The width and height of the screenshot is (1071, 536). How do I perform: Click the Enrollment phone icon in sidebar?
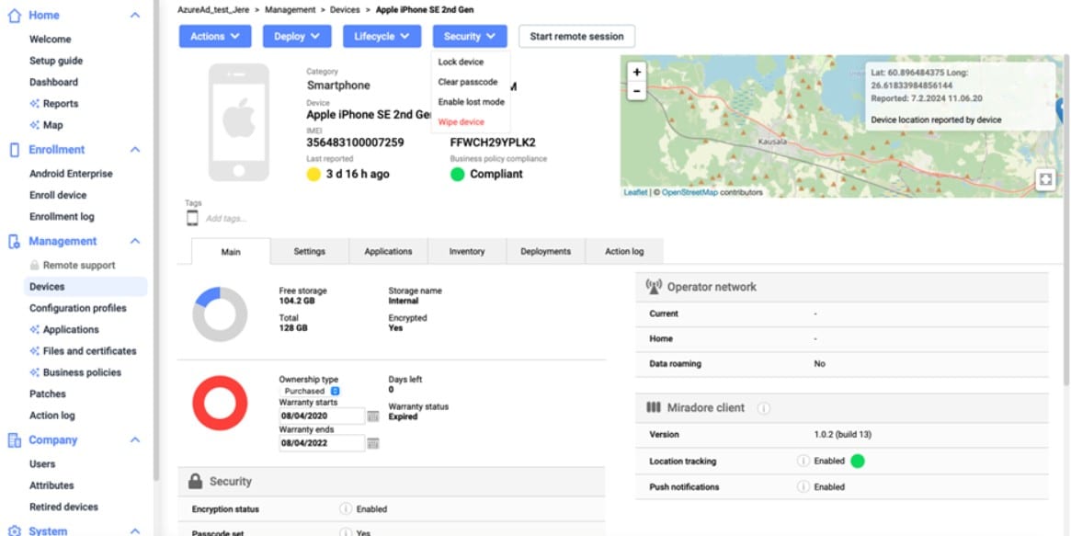[15, 150]
